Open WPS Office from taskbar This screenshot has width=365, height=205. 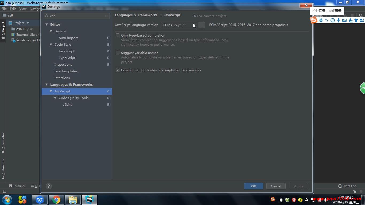click(40, 200)
